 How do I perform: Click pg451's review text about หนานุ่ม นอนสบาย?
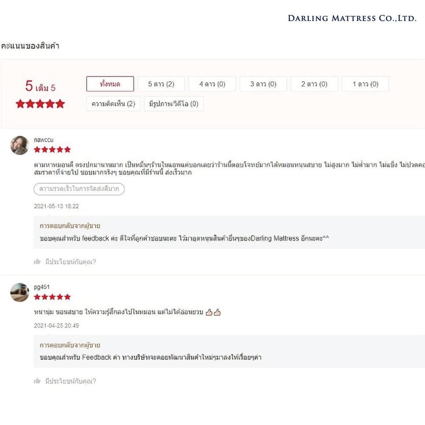[119, 312]
